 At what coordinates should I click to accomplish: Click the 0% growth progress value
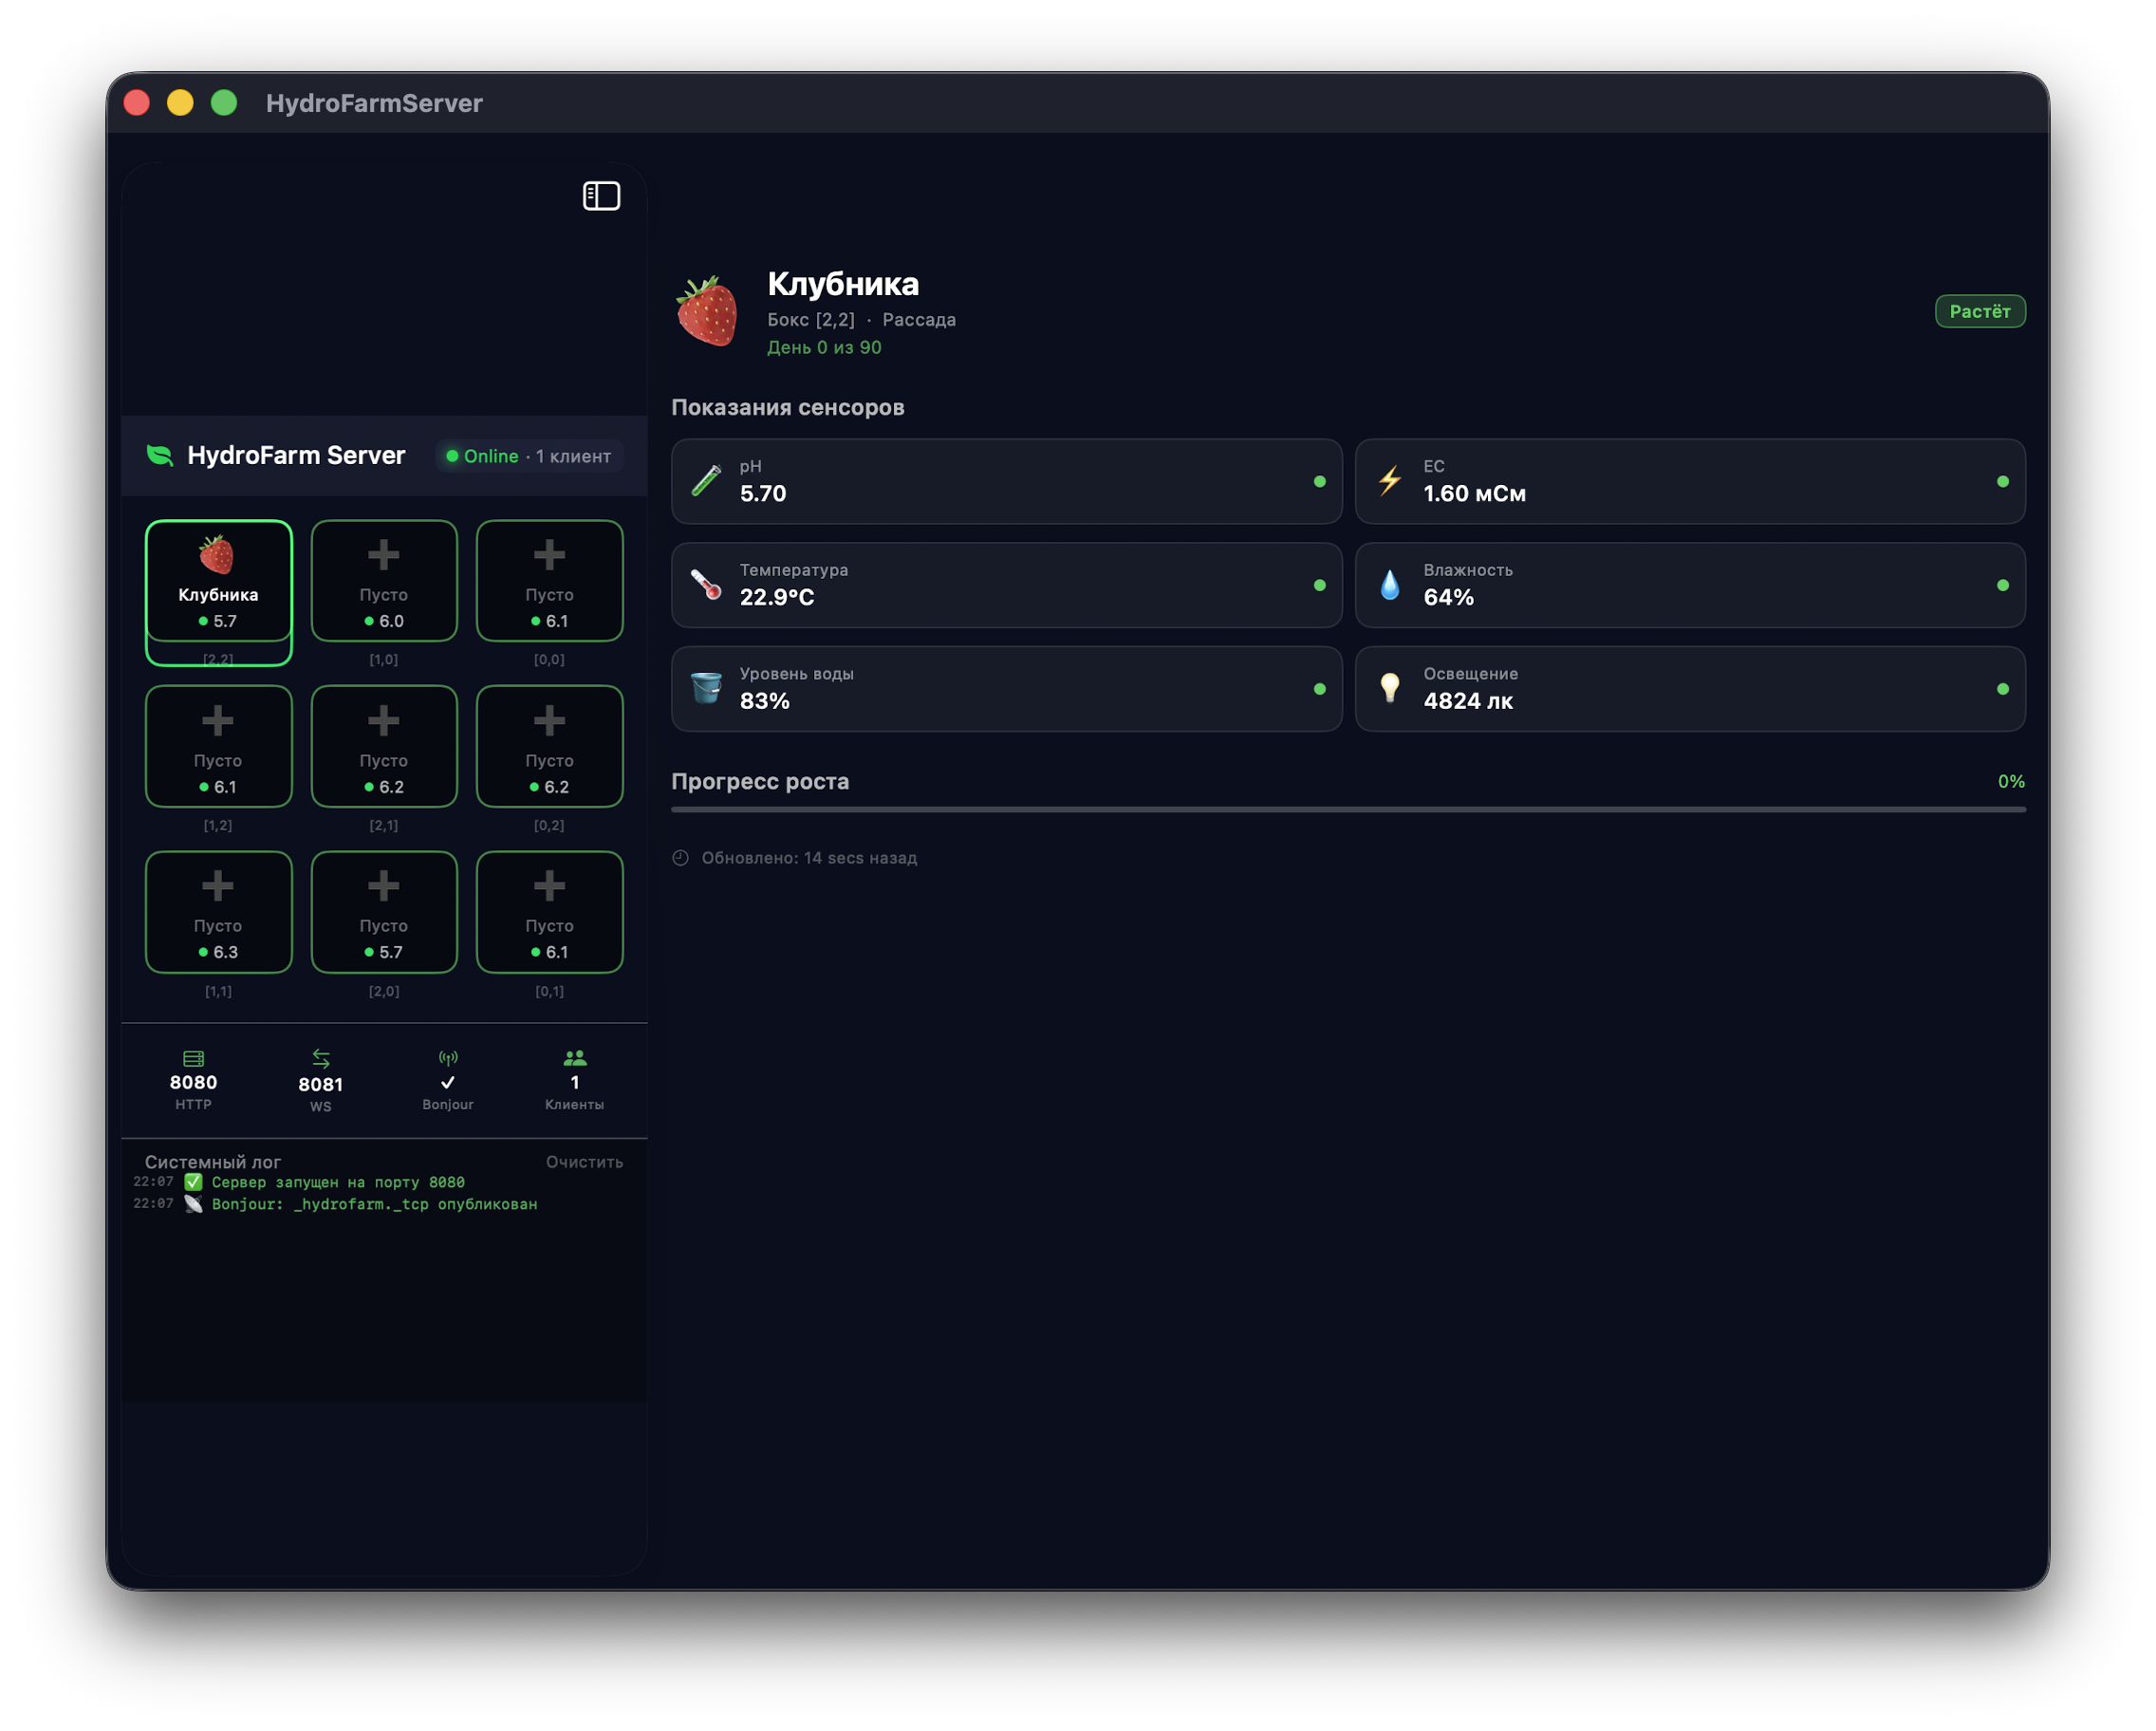[x=2011, y=781]
